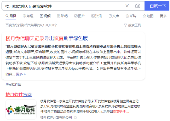This screenshot has height=121, width=170.
Task: Expand the 更多 menu
Action: (x=163, y=16)
